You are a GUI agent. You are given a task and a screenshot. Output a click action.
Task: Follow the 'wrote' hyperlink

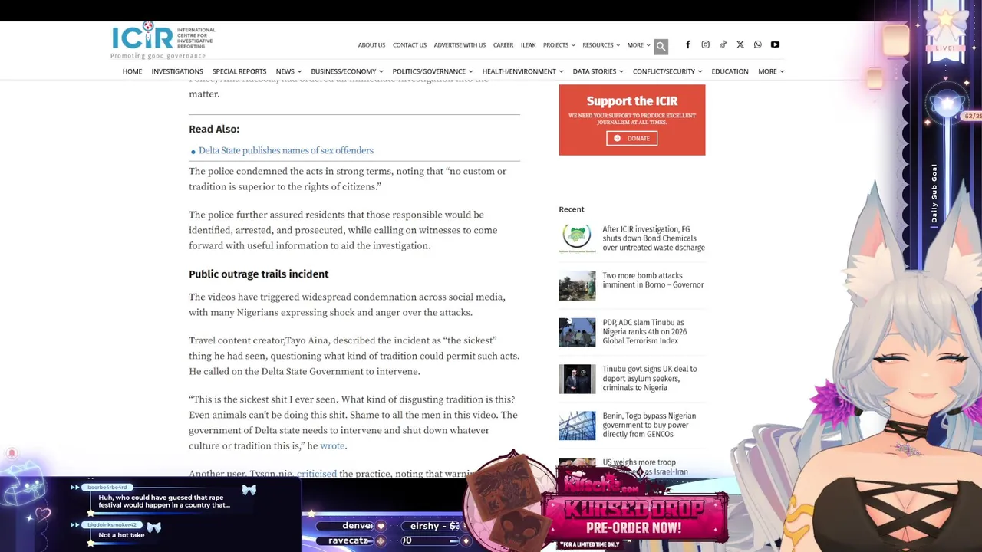(332, 445)
